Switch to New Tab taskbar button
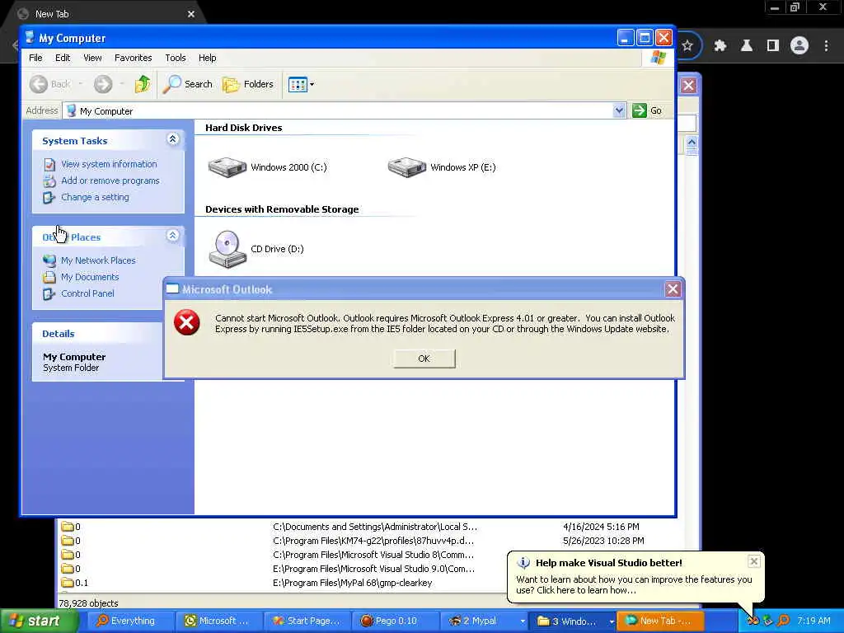The height and width of the screenshot is (633, 844). click(x=660, y=621)
